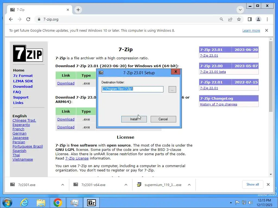Image resolution: width=278 pixels, height=208 pixels.
Task: Switch language to French
Action: pos(18,129)
